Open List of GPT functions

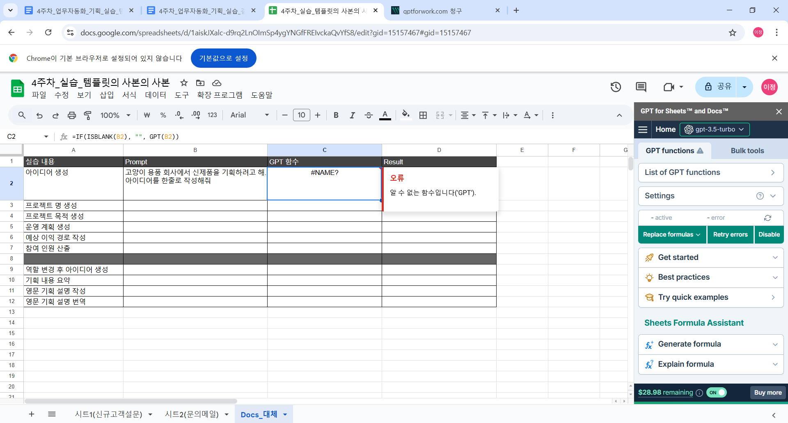pyautogui.click(x=711, y=172)
